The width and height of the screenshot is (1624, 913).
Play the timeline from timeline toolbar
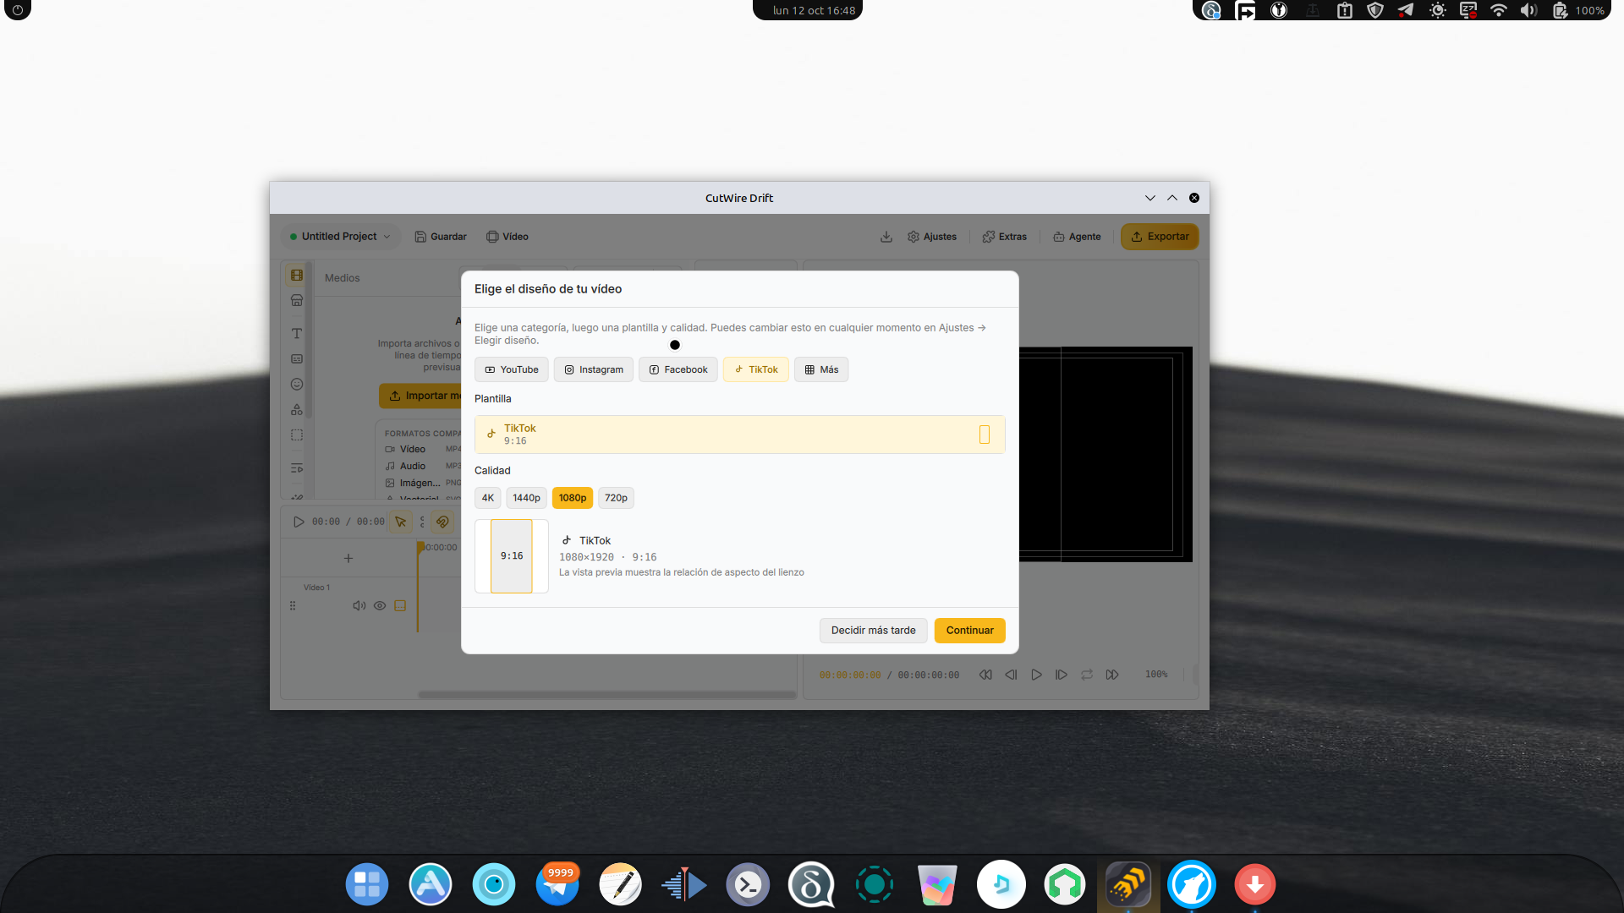[299, 522]
